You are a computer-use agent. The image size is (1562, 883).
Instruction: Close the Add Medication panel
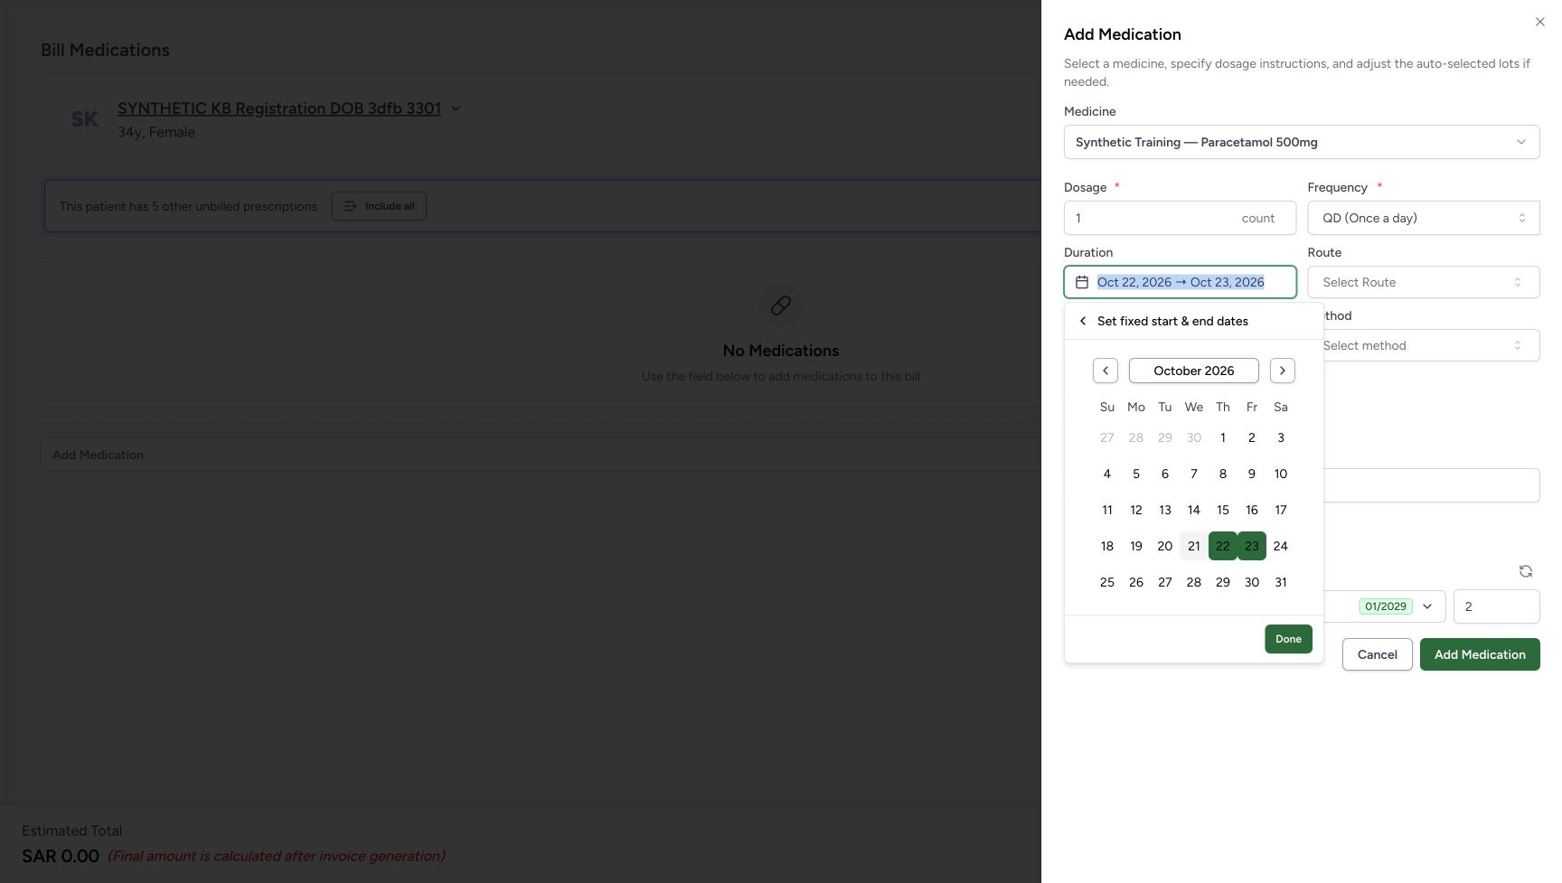point(1539,22)
